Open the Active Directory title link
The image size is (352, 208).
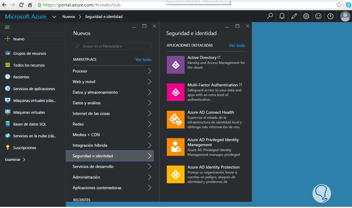(202, 57)
